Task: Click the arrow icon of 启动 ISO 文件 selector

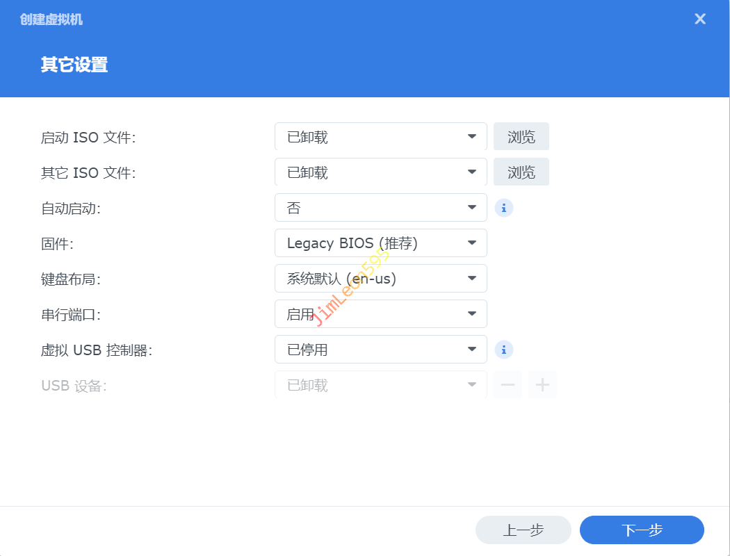Action: [x=472, y=137]
